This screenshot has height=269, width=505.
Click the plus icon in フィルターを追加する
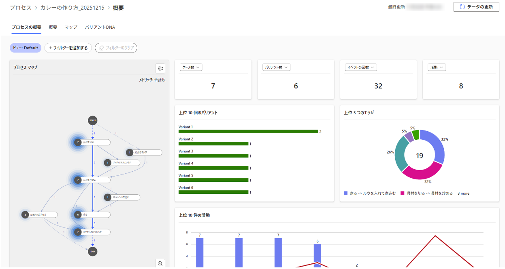[50, 48]
